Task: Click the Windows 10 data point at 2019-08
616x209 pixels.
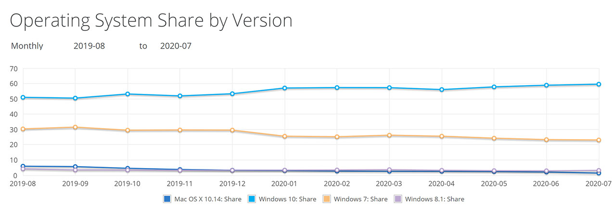Action: pos(23,97)
